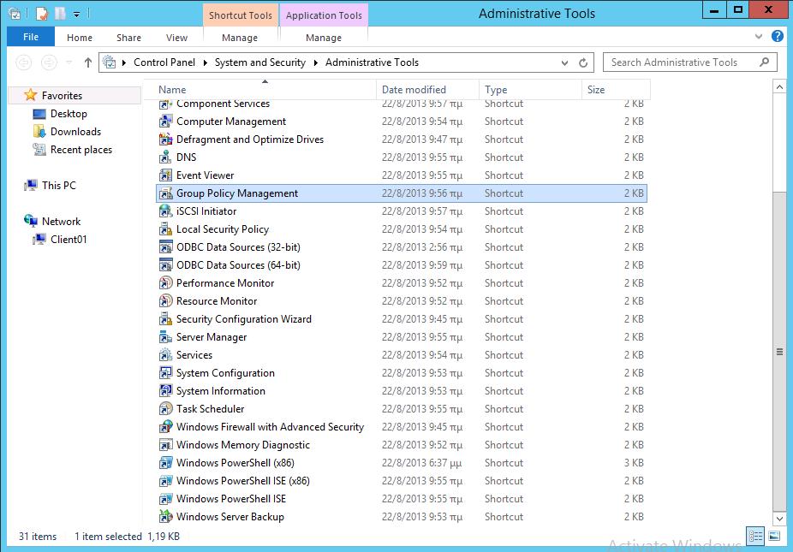
Task: Click the Services gear icon
Action: (x=165, y=355)
